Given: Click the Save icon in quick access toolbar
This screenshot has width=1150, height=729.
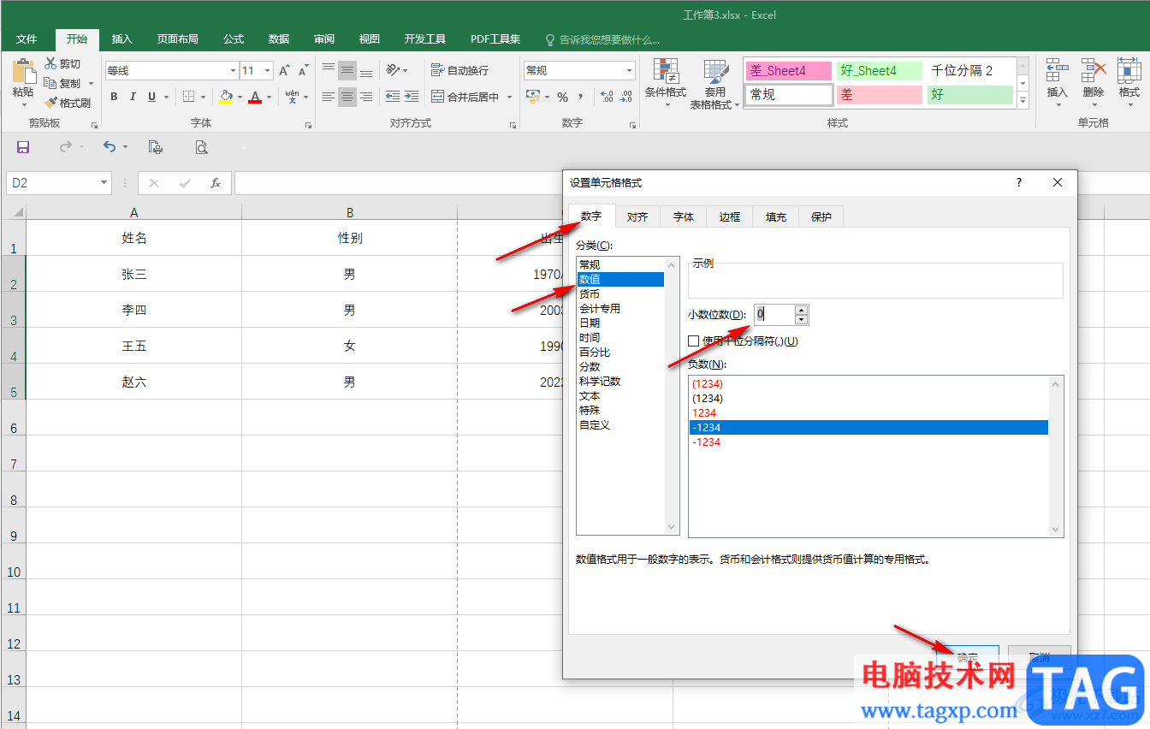Looking at the screenshot, I should (23, 147).
